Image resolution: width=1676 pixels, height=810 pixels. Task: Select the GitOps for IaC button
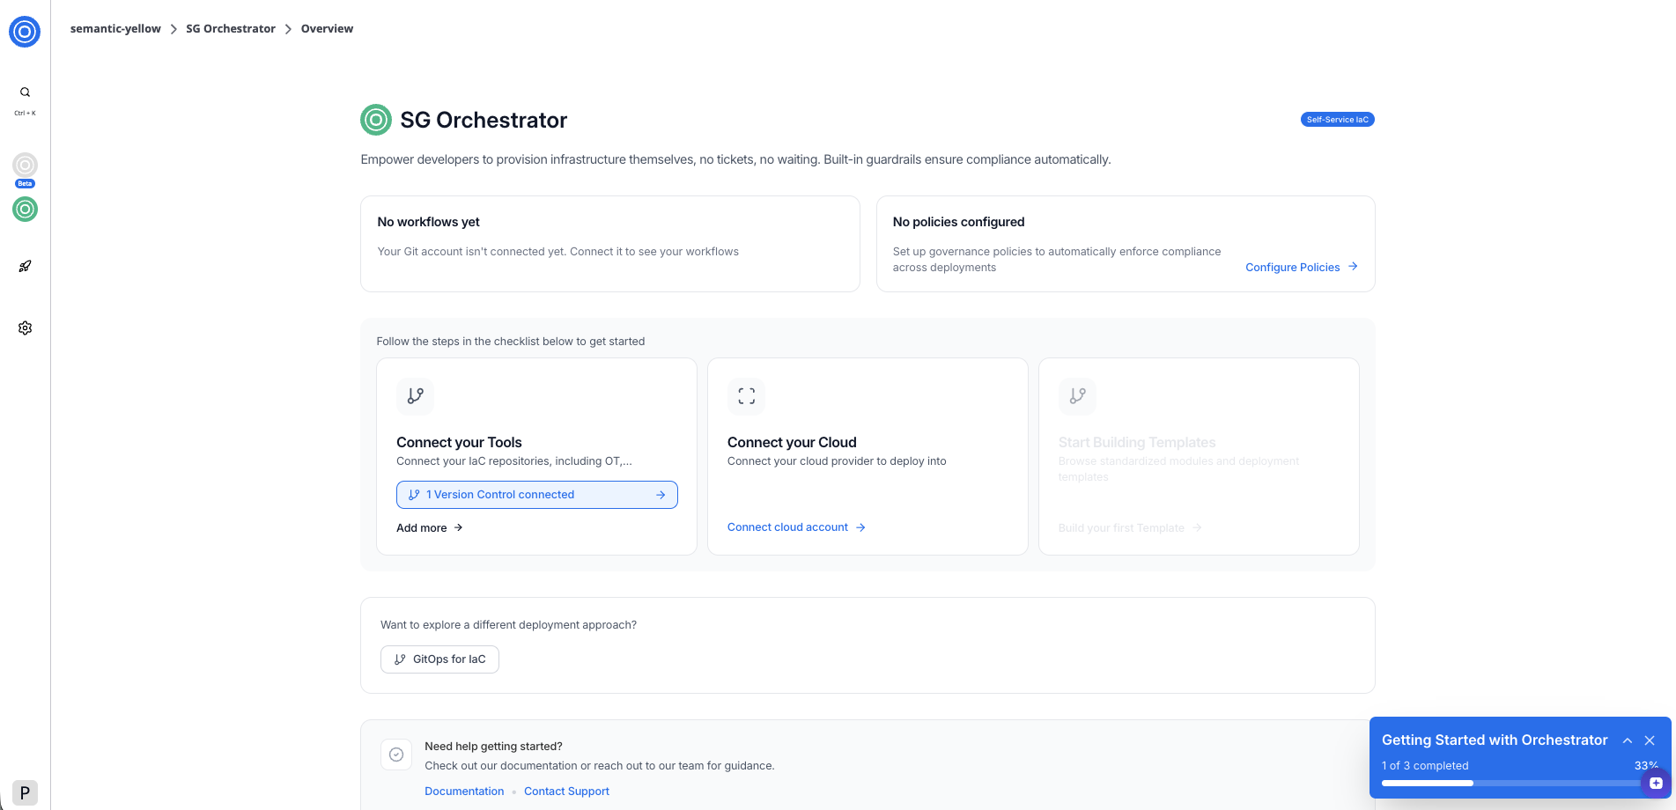point(439,659)
